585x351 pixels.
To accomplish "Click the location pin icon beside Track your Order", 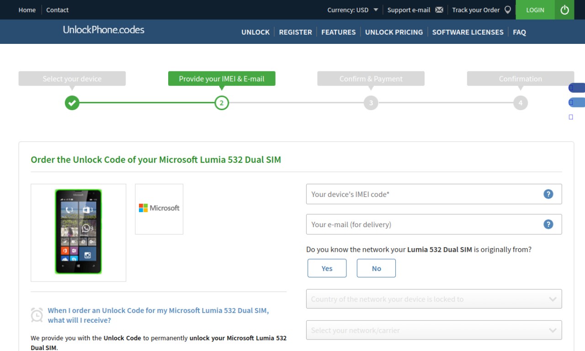I will [x=507, y=10].
